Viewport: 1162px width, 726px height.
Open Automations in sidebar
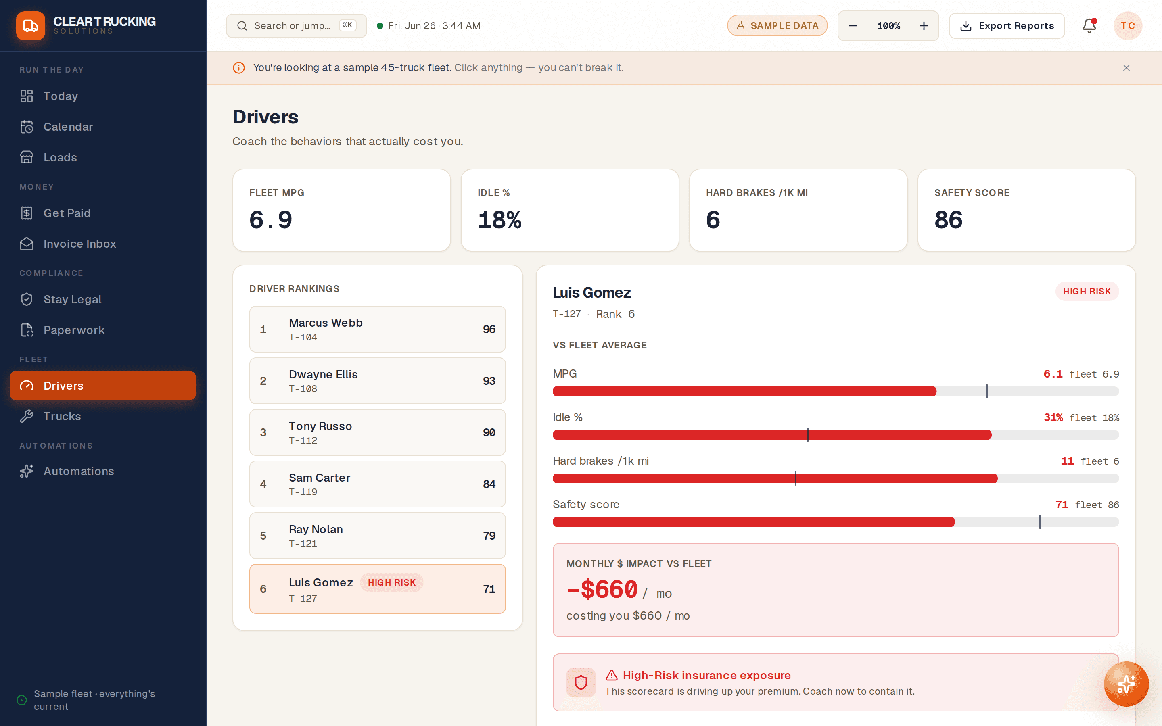(x=103, y=471)
